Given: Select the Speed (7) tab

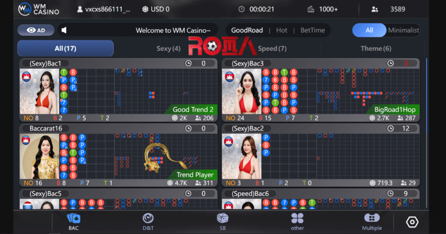Looking at the screenshot, I should [272, 48].
